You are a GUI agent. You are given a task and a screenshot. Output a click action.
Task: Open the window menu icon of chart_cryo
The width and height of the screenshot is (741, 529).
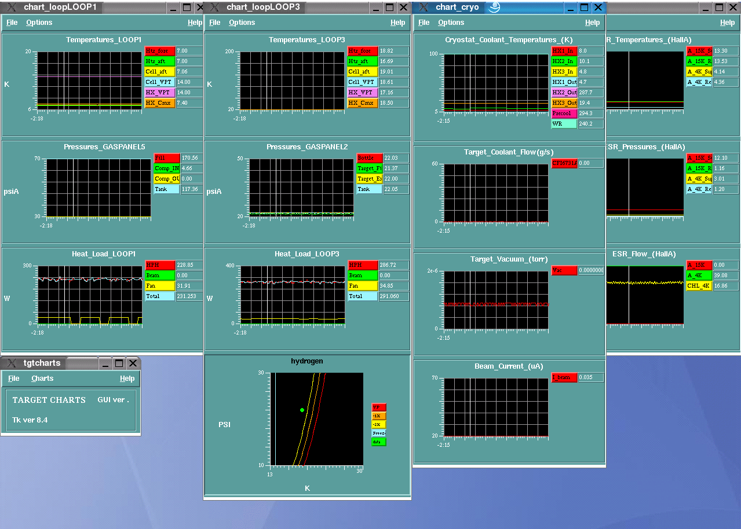point(424,8)
